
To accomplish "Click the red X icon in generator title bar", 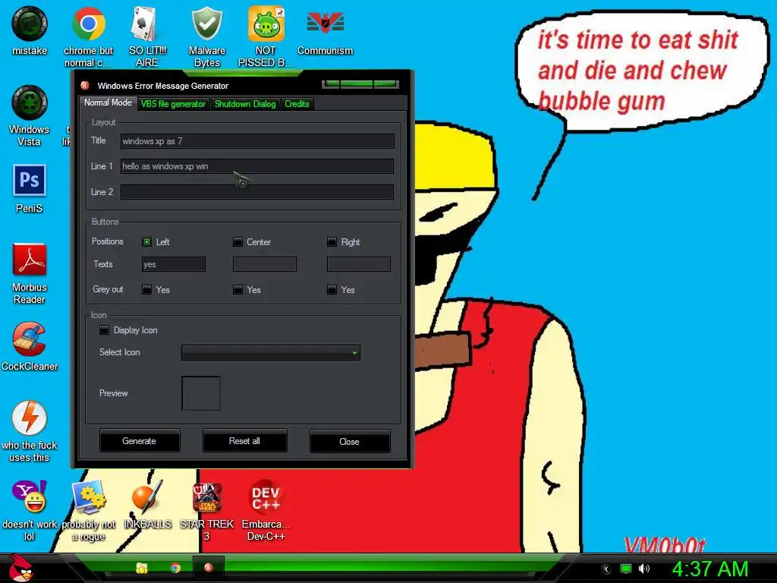I will click(85, 85).
